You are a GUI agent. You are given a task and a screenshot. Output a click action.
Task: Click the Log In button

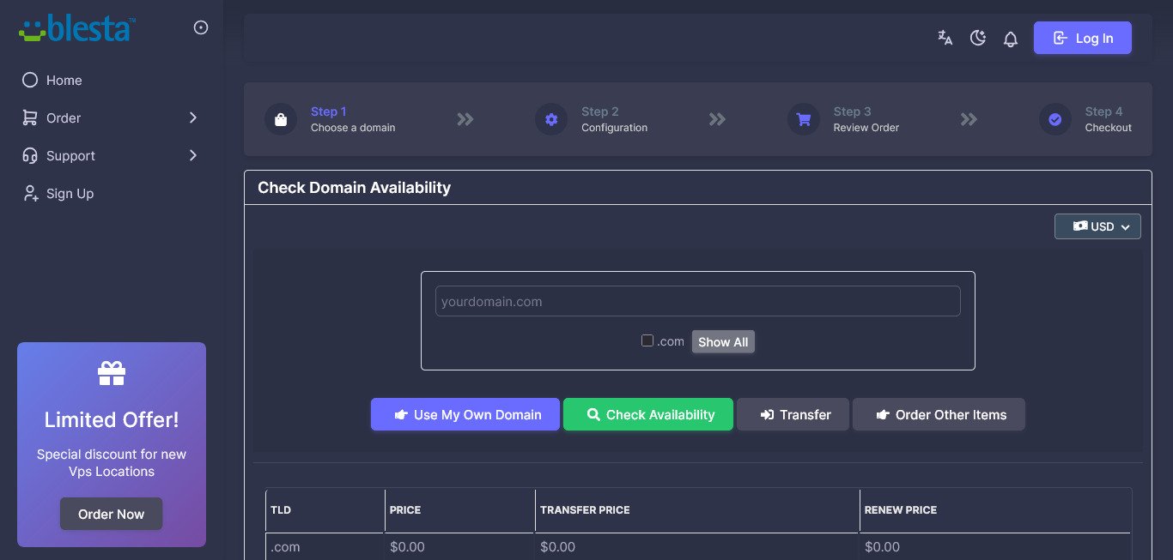tap(1082, 38)
